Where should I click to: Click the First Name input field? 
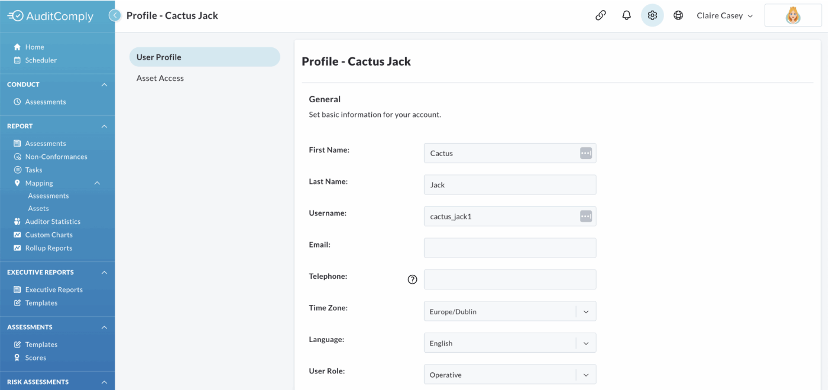[x=510, y=153]
